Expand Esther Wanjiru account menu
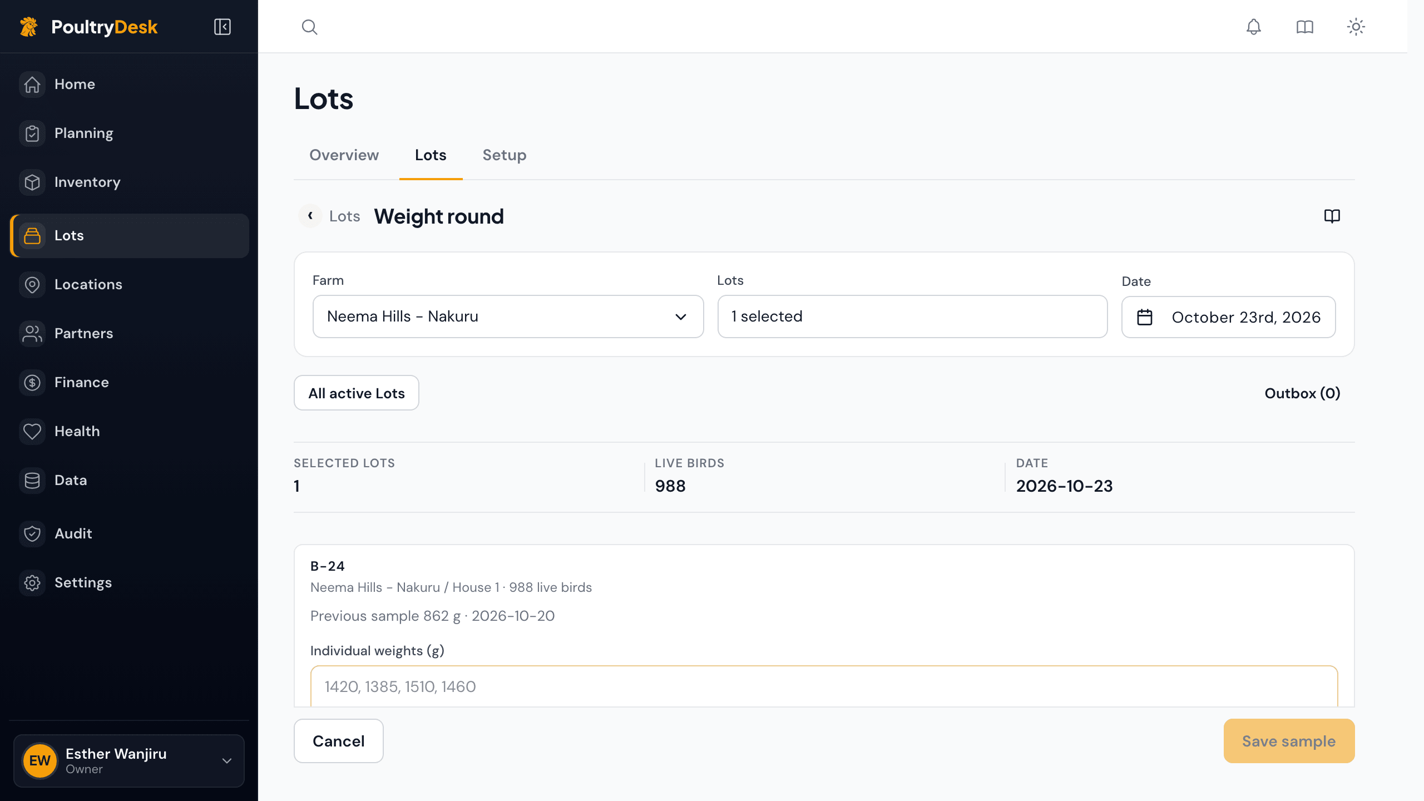Screen dimensions: 1424x801 coord(129,760)
